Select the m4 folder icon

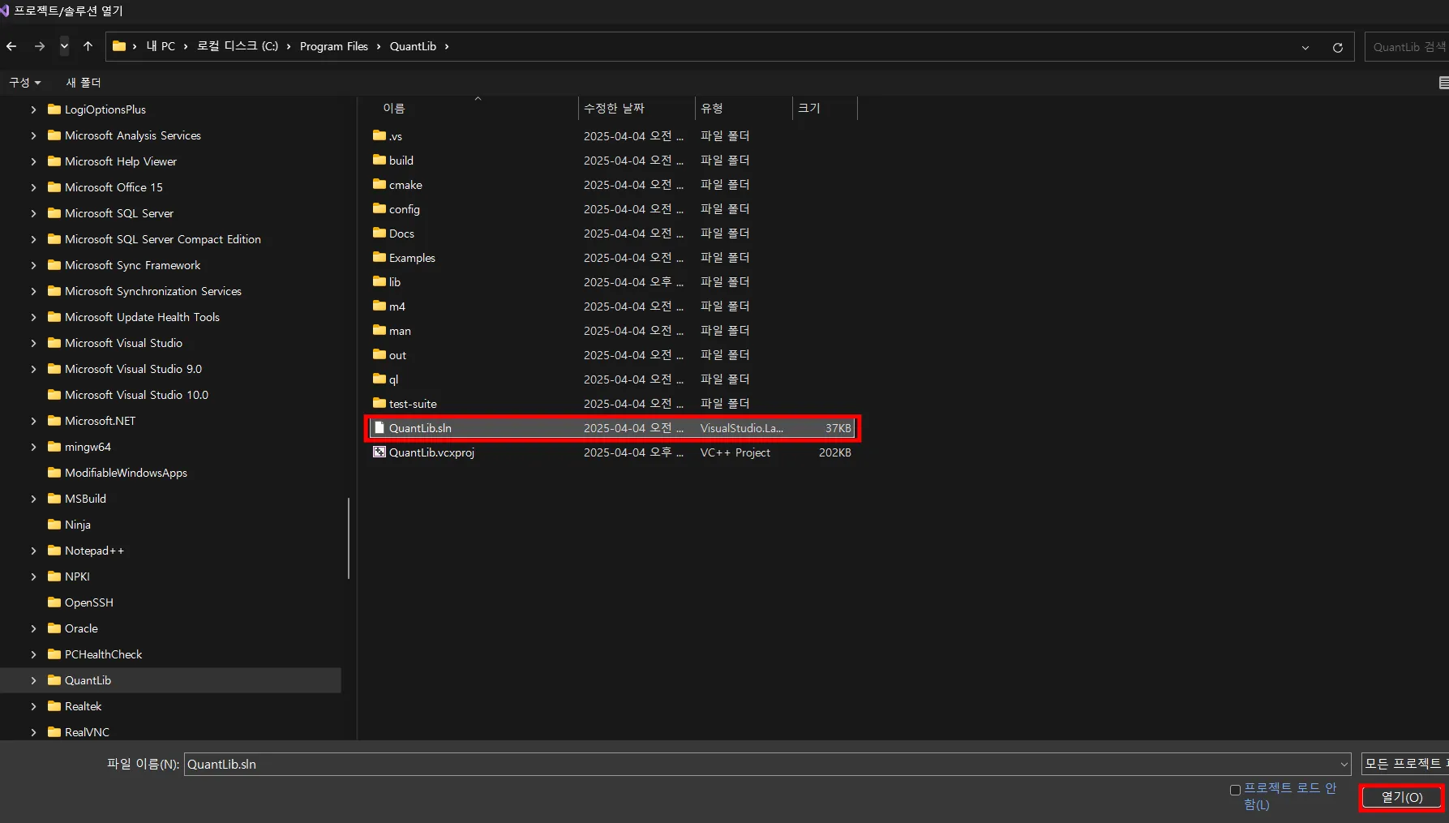[379, 306]
